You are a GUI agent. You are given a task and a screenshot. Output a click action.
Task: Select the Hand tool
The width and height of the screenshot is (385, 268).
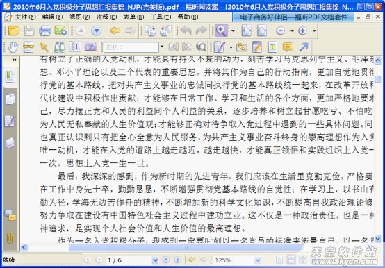pyautogui.click(x=13, y=47)
